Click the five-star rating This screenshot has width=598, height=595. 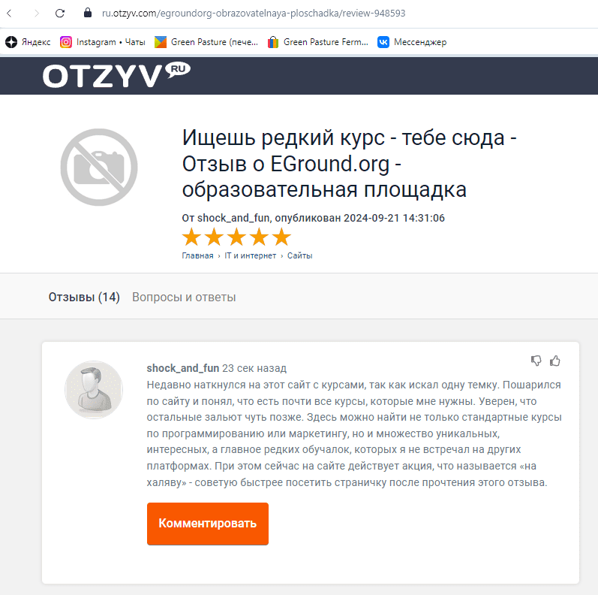(236, 237)
